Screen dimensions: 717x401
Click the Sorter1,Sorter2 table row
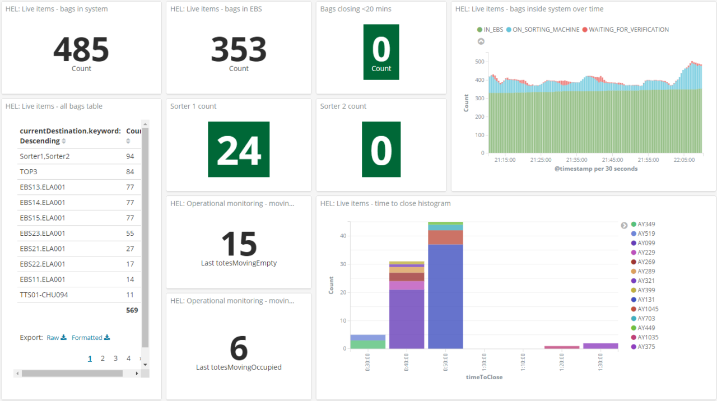click(x=78, y=156)
